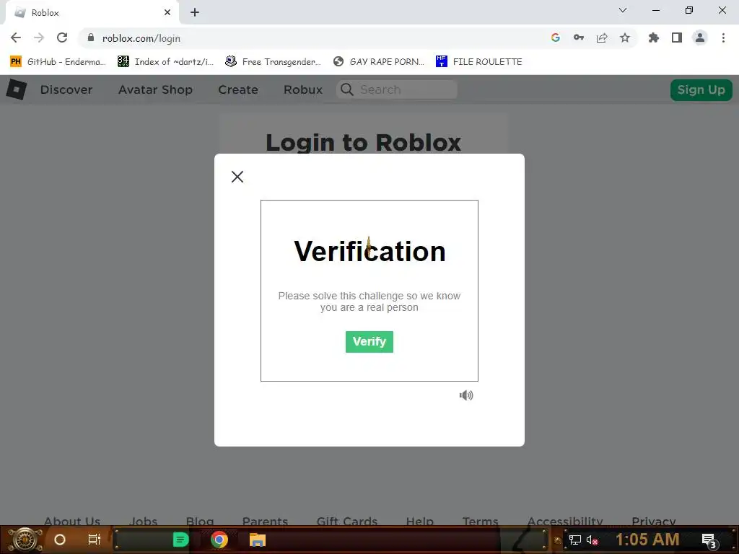The height and width of the screenshot is (554, 739).
Task: Open the Robux menu item
Action: (303, 89)
